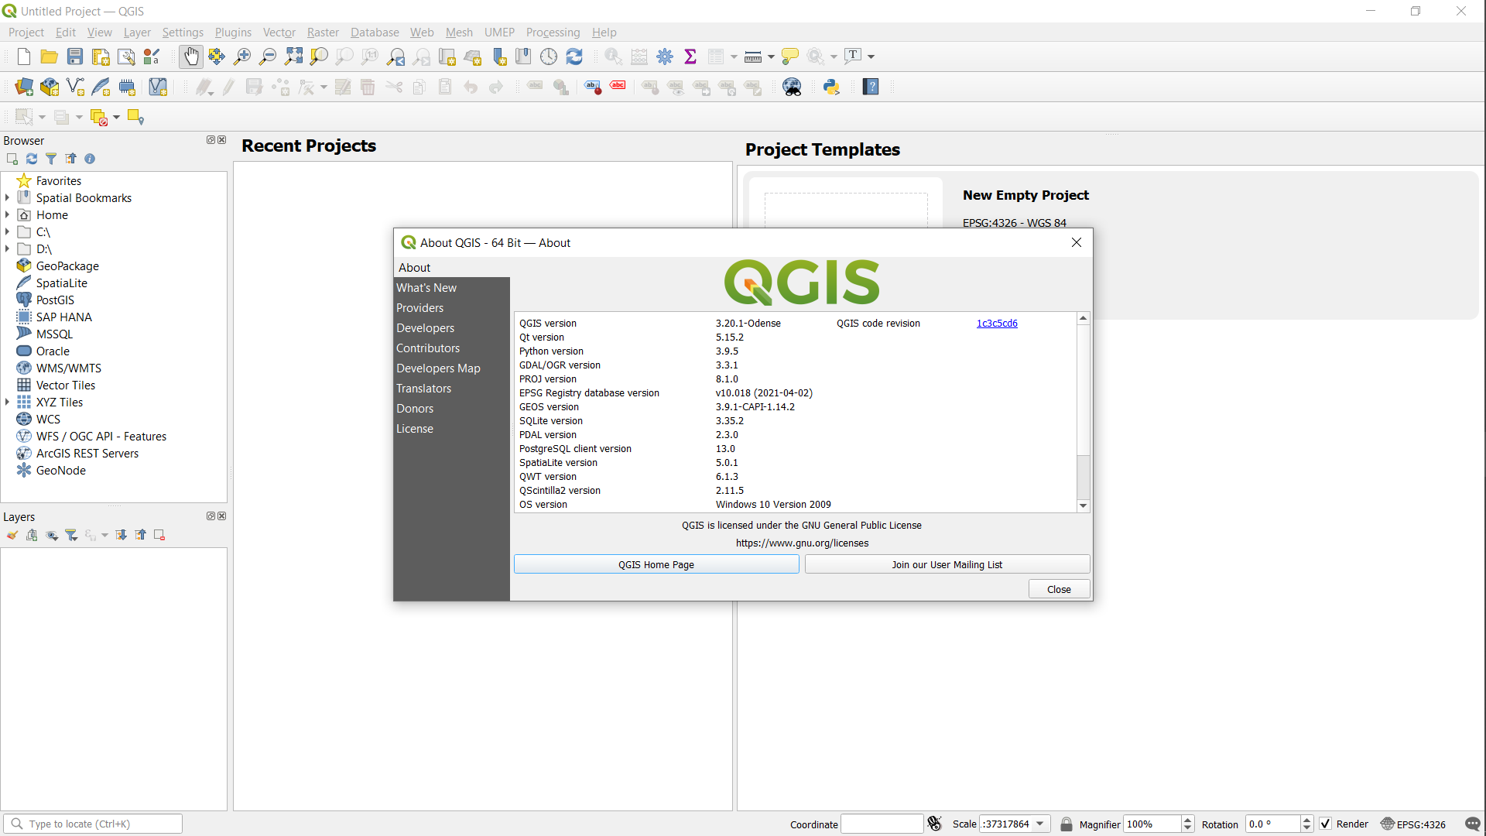The width and height of the screenshot is (1486, 836).
Task: Click the MetaSearch globe binoculars icon
Action: tap(792, 87)
